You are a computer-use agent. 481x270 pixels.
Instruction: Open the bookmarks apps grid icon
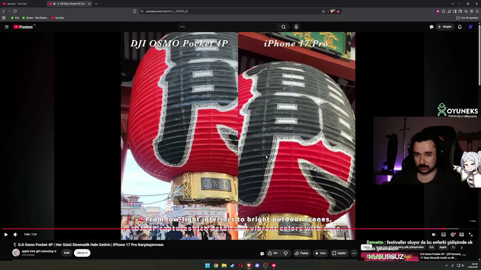[x=4, y=18]
